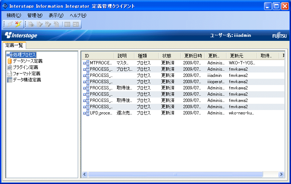Viewport: 291px width, 184px height.
Task: Click the process icon beside UPD_proce... row
Action: 86,113
